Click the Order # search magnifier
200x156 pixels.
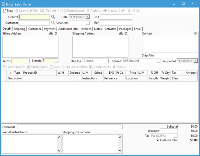(53, 17)
